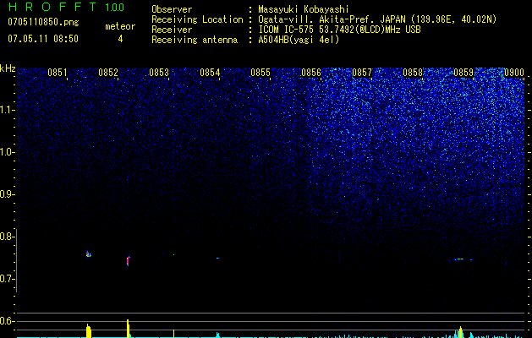
Task: Select the filename 0705110850.png
Action: [x=43, y=22]
